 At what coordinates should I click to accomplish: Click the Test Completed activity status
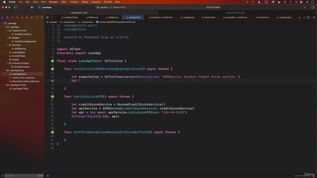tap(213, 7)
